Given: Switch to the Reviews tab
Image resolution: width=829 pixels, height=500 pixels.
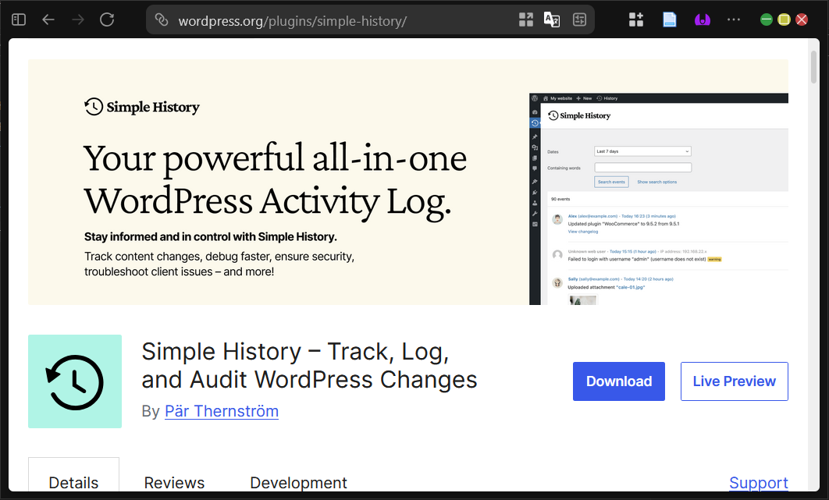Looking at the screenshot, I should click(x=175, y=483).
